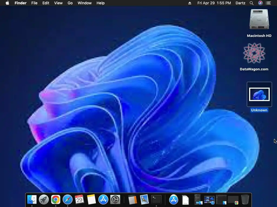
Task: Open the Go menu
Action: (70, 3)
